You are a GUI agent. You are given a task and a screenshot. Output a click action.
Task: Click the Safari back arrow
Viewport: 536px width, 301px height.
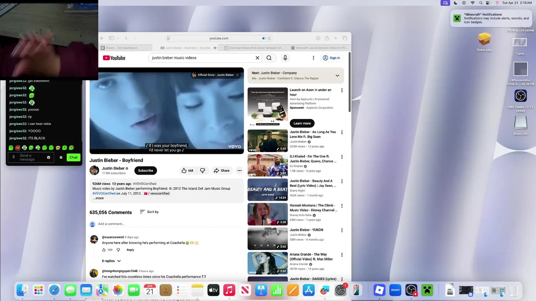[126, 38]
